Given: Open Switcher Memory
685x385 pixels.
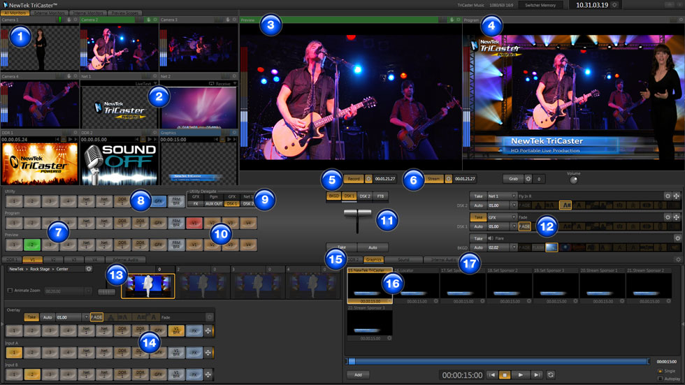Looking at the screenshot, I should [540, 5].
